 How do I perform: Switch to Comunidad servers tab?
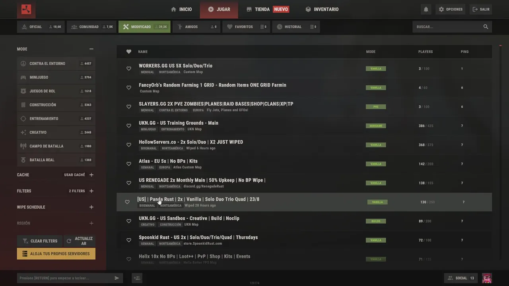91,27
